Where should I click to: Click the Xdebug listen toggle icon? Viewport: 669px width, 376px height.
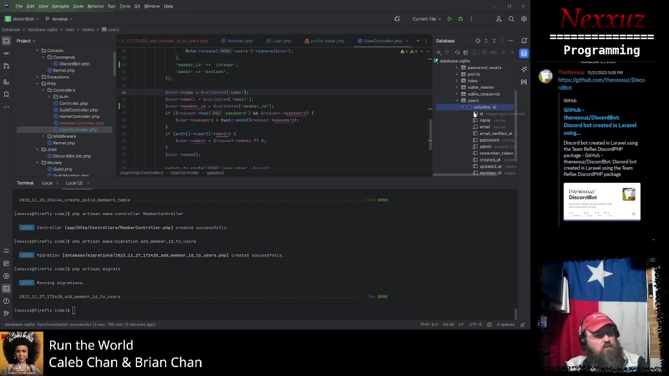click(397, 19)
